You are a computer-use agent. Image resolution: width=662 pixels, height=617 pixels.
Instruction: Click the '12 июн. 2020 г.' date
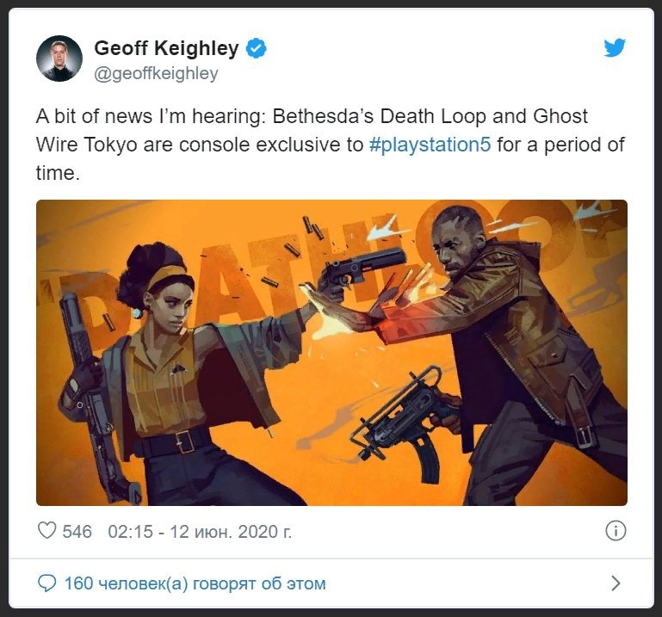231,531
